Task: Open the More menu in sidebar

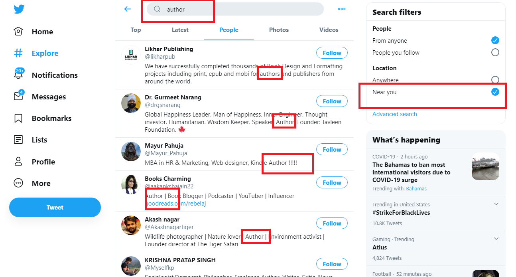Action: point(18,183)
